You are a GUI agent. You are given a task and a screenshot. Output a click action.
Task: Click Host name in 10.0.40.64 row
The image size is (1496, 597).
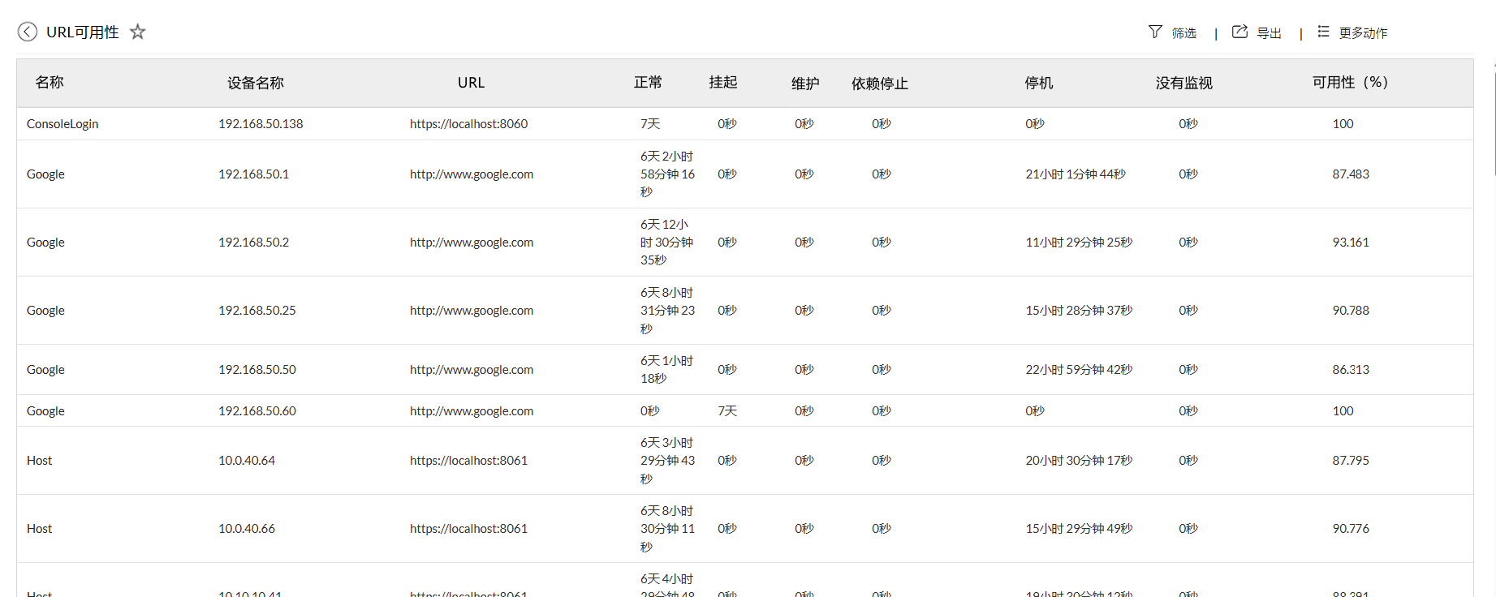point(39,460)
